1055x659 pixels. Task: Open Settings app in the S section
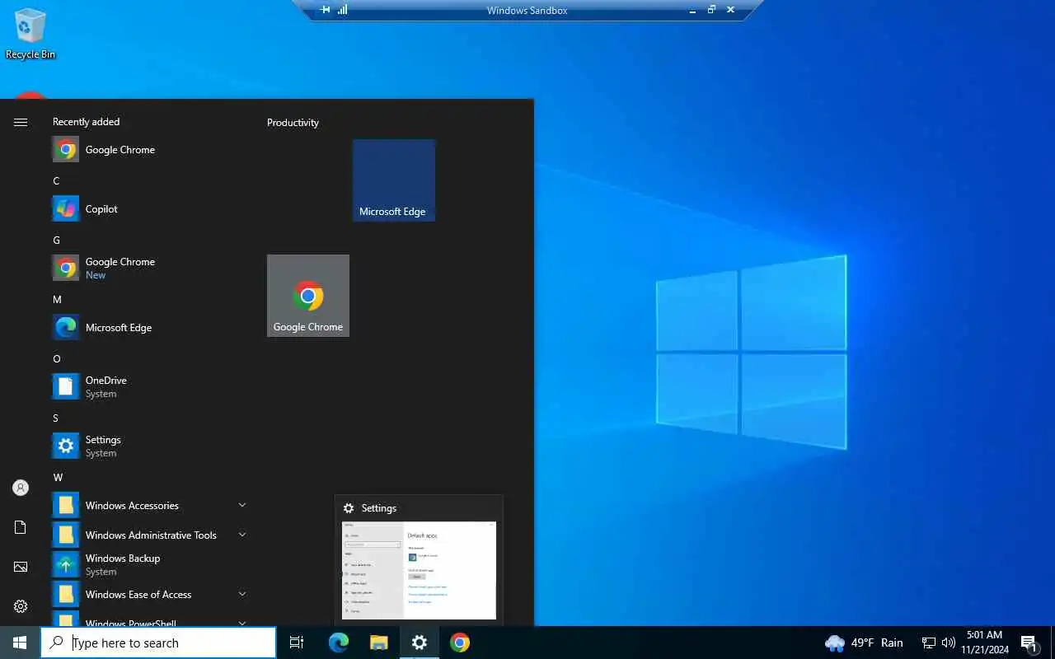pyautogui.click(x=150, y=446)
